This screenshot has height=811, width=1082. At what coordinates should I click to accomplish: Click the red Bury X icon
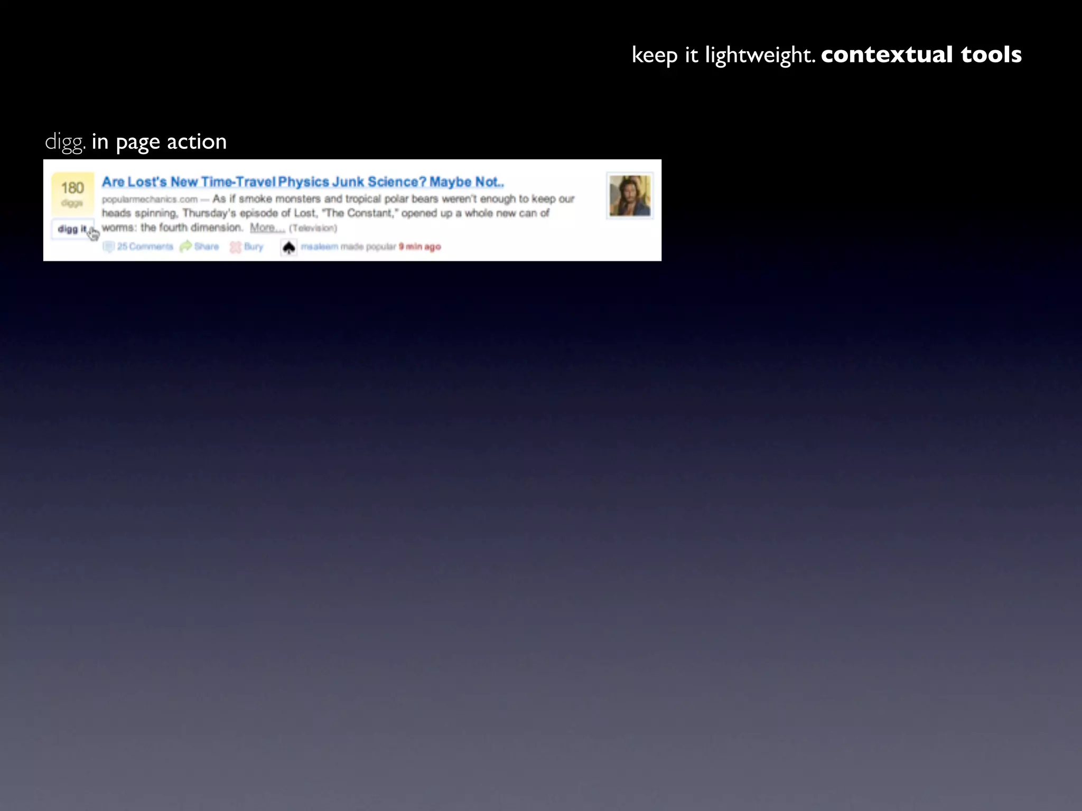[236, 247]
